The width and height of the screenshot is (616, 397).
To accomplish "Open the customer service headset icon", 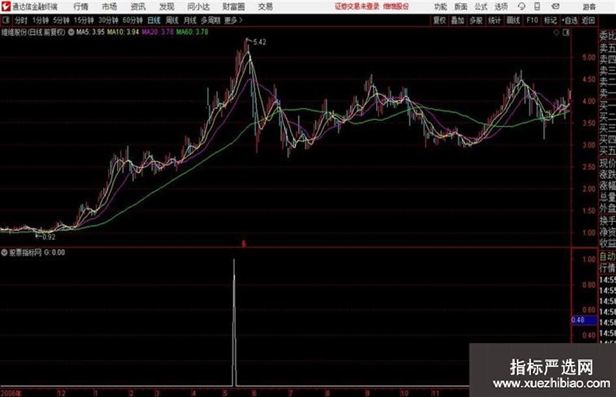I will tap(521, 7).
